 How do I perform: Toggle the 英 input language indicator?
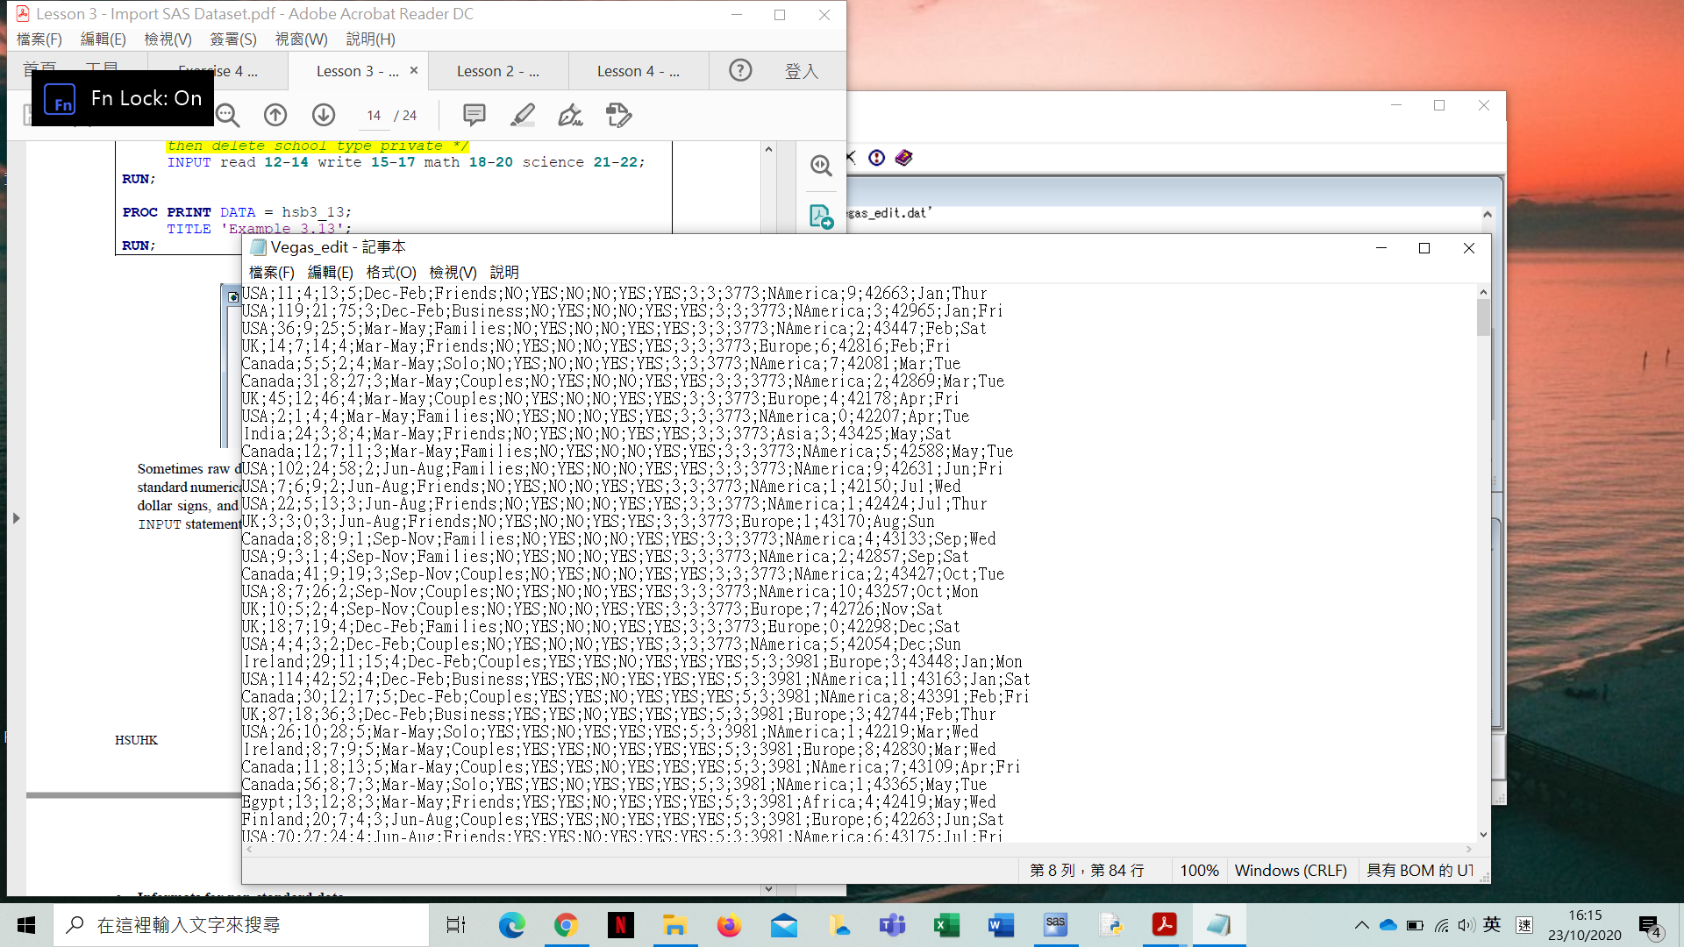1492,925
